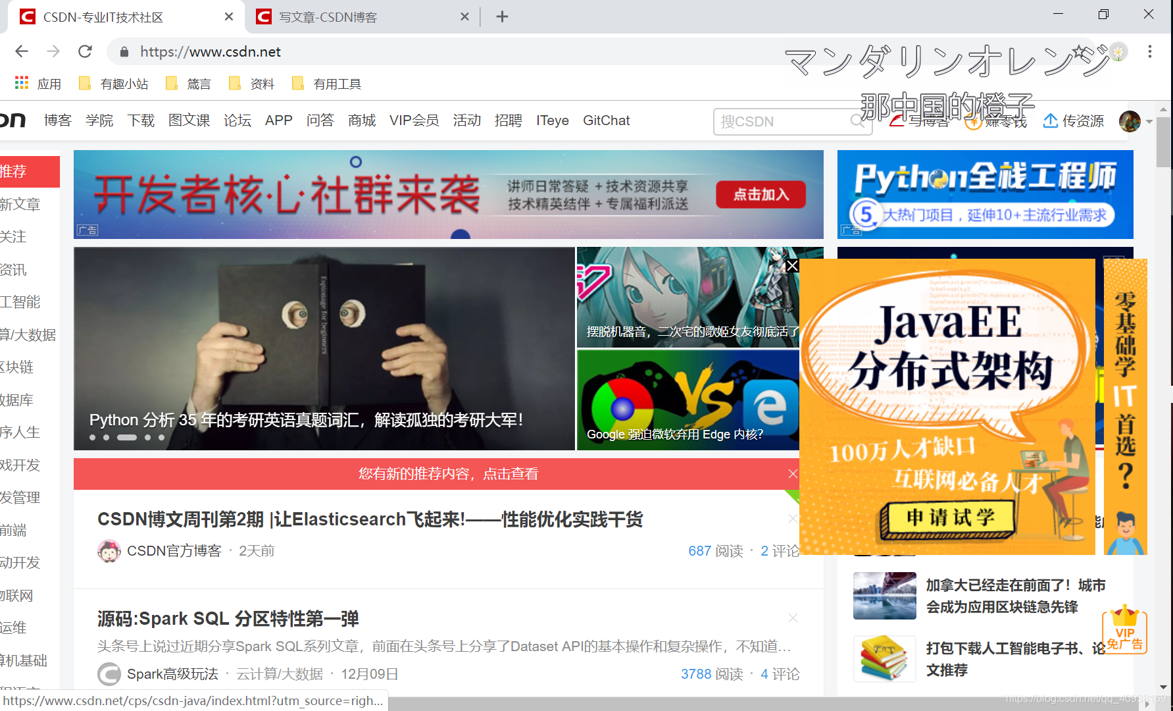Dismiss the Spark SQL article card
Screen dimensions: 1173x711
(793, 618)
